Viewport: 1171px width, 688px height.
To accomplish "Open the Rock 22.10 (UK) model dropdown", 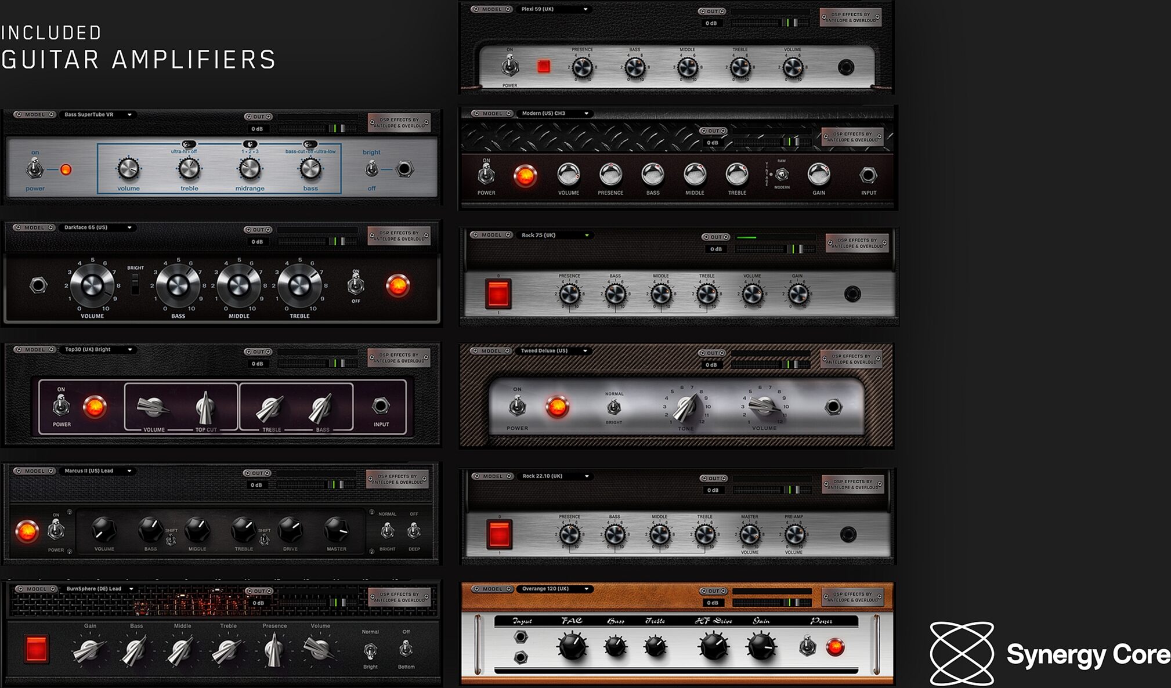I will tap(555, 476).
